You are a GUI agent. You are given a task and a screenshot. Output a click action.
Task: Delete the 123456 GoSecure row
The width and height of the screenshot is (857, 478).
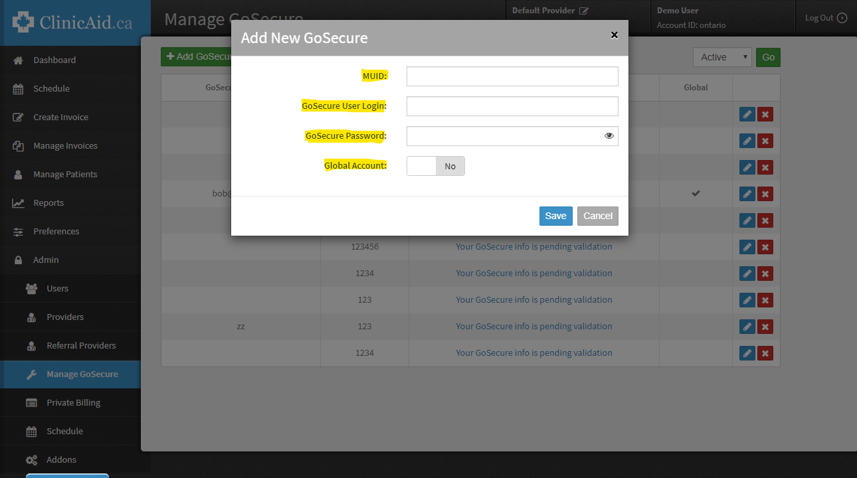click(x=765, y=247)
